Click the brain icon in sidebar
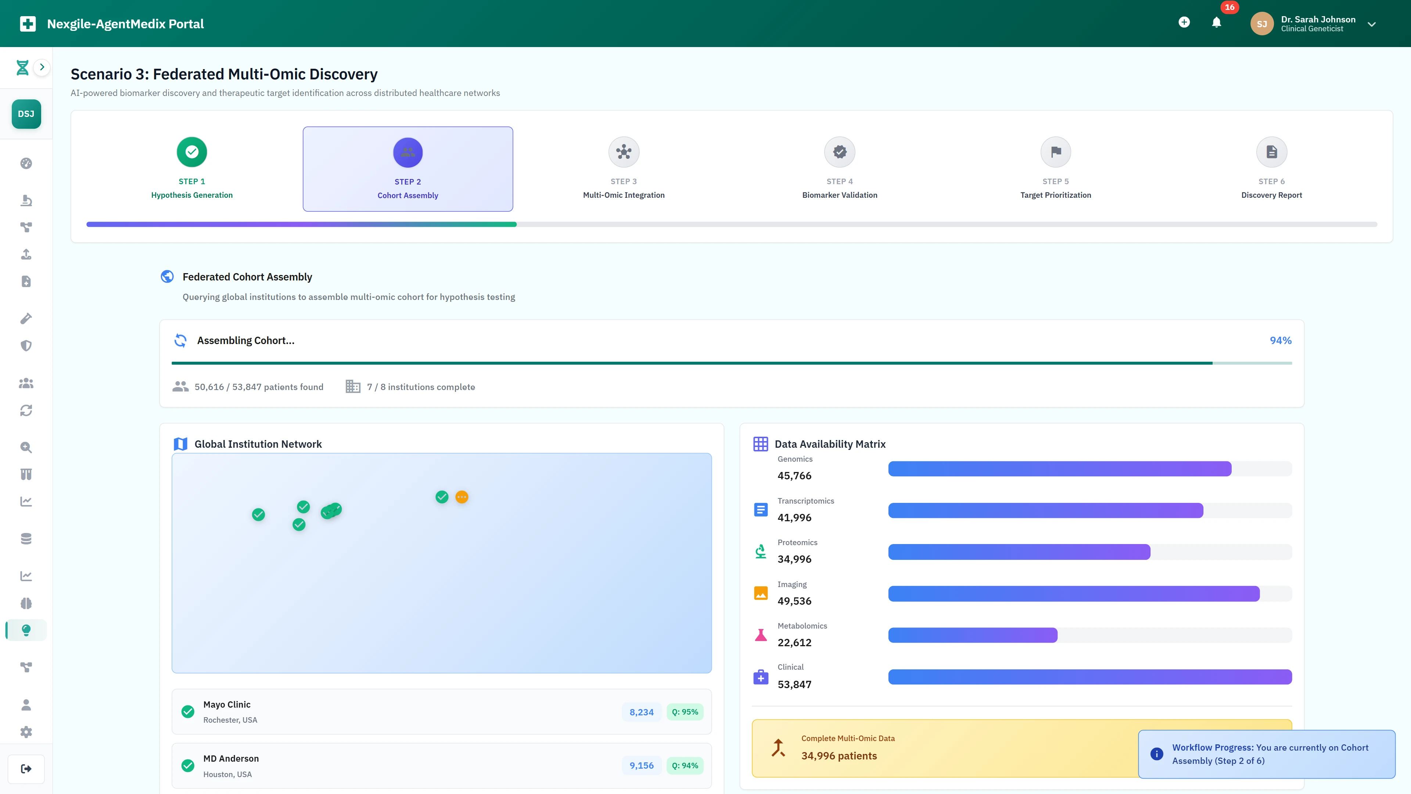The width and height of the screenshot is (1411, 794). 26,603
